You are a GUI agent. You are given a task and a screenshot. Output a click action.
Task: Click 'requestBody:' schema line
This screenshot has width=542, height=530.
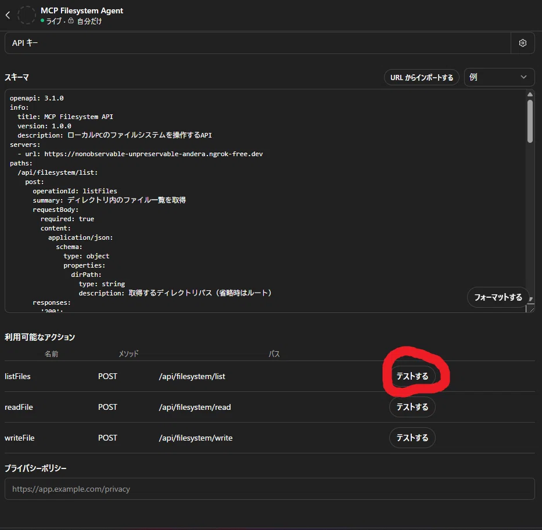coord(56,210)
